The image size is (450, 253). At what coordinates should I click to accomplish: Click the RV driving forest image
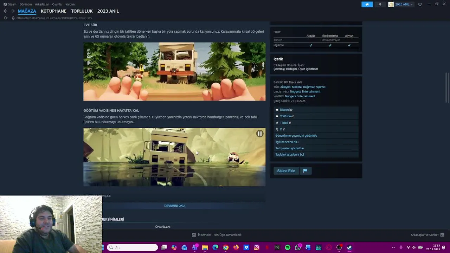tap(174, 72)
